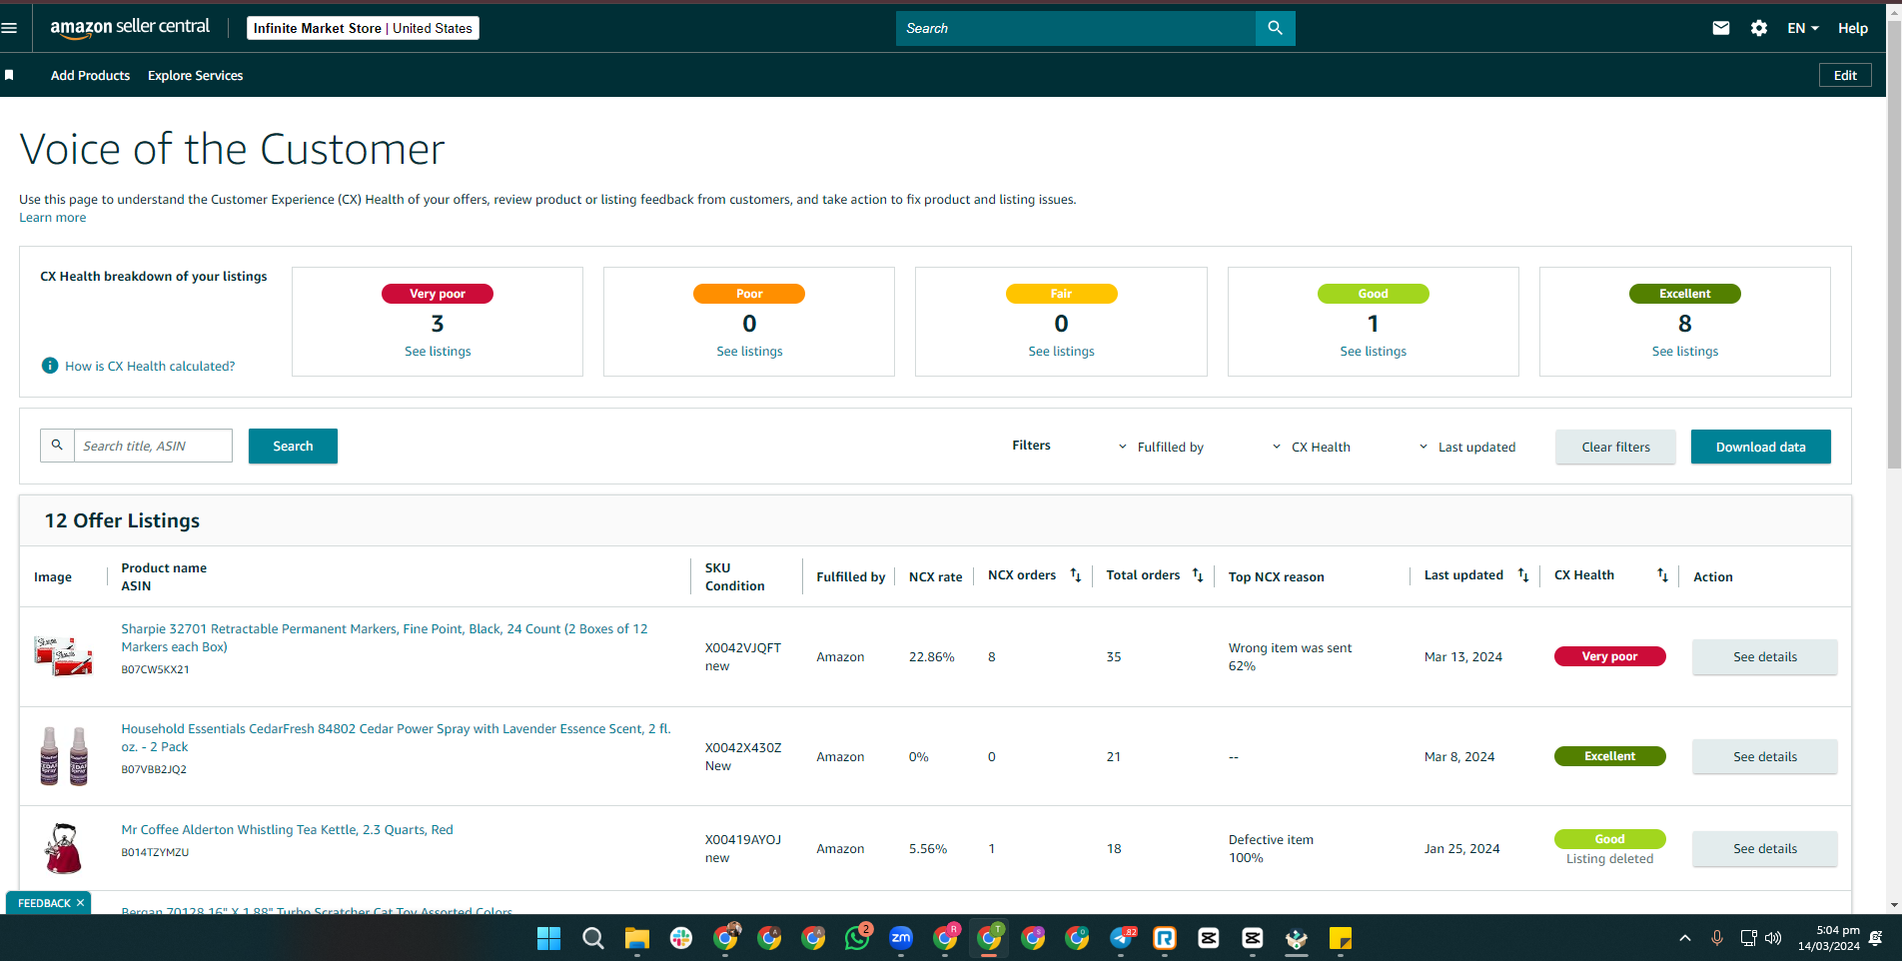Open Mr Coffee Alderton Tea Kettle link

pyautogui.click(x=287, y=829)
